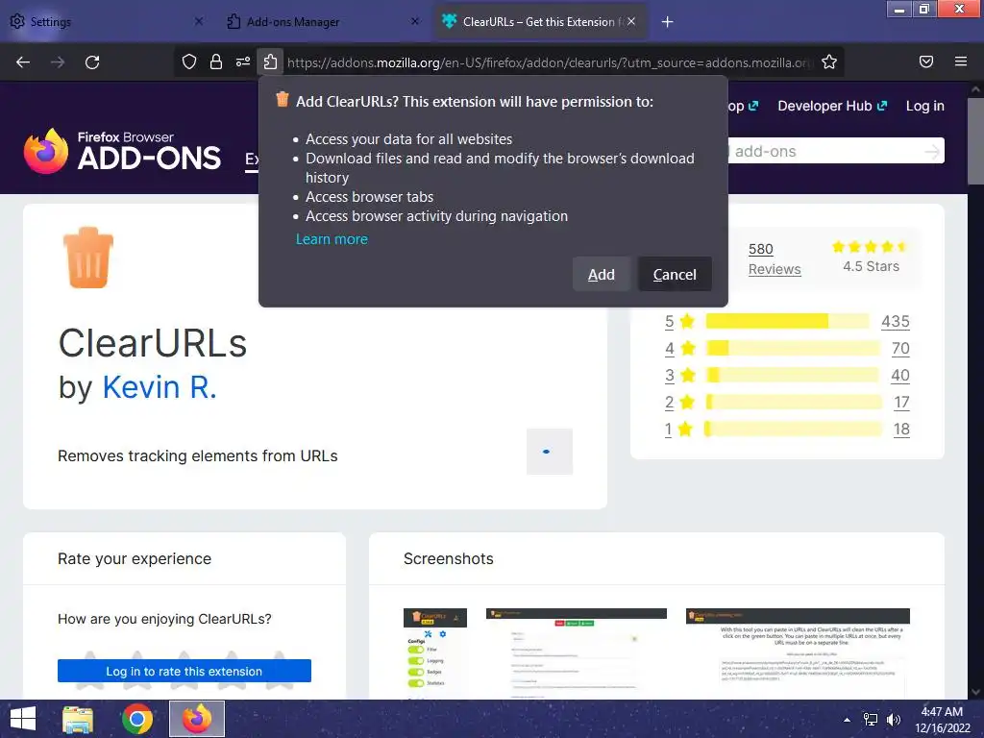This screenshot has height=738, width=984.
Task: Open the 17 two-star reviews count
Action: [901, 403]
